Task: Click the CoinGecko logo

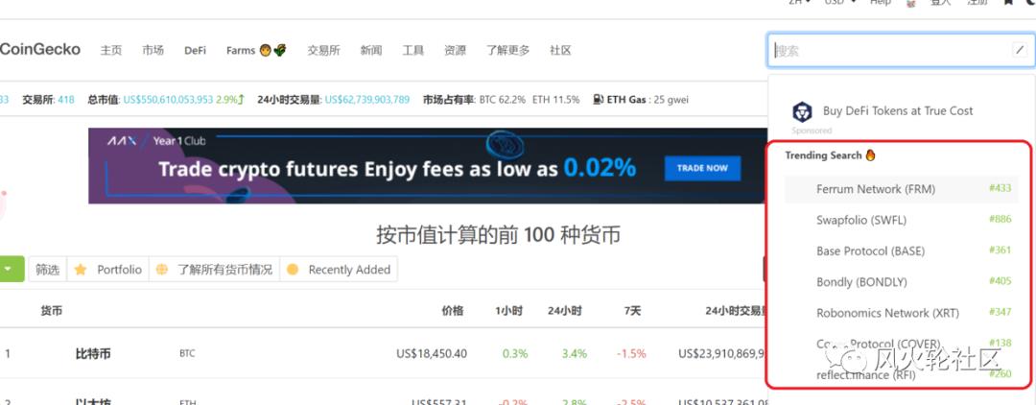Action: [x=40, y=50]
